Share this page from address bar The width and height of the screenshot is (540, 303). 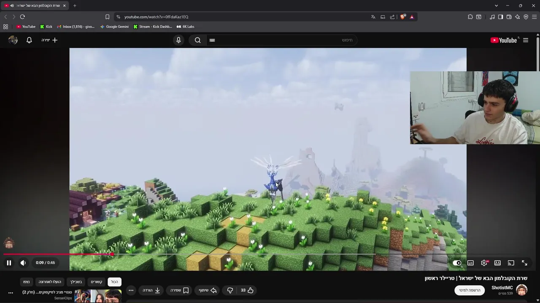coord(392,17)
